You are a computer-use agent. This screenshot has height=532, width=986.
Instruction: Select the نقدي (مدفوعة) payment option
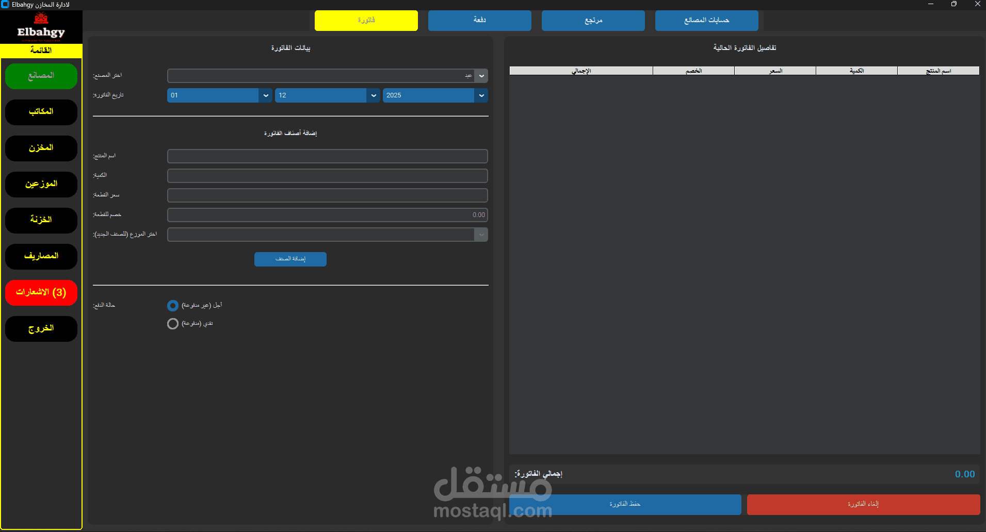(172, 323)
